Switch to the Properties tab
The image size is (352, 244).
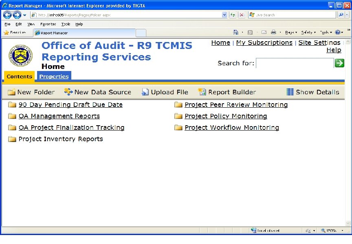point(54,76)
